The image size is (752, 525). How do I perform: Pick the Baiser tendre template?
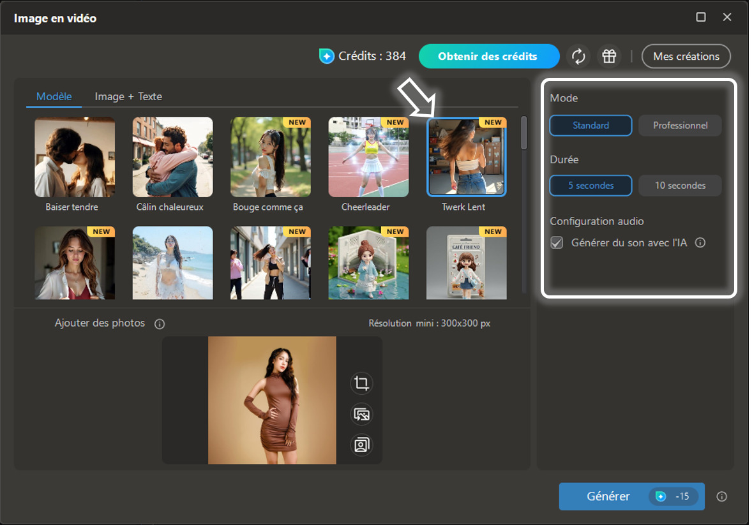coord(75,157)
